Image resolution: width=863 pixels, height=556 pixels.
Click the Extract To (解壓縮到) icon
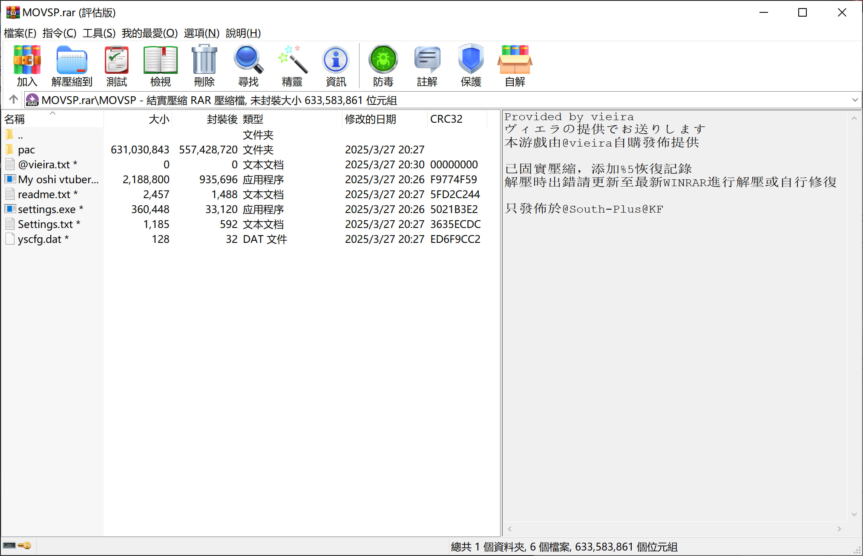[72, 65]
